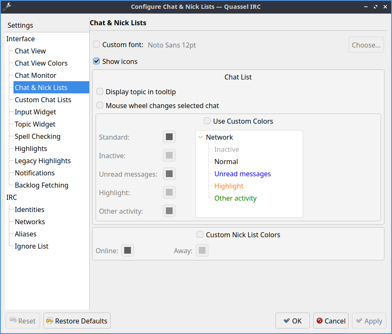Select Highlights in the settings sidebar
392x334 pixels.
coord(31,148)
